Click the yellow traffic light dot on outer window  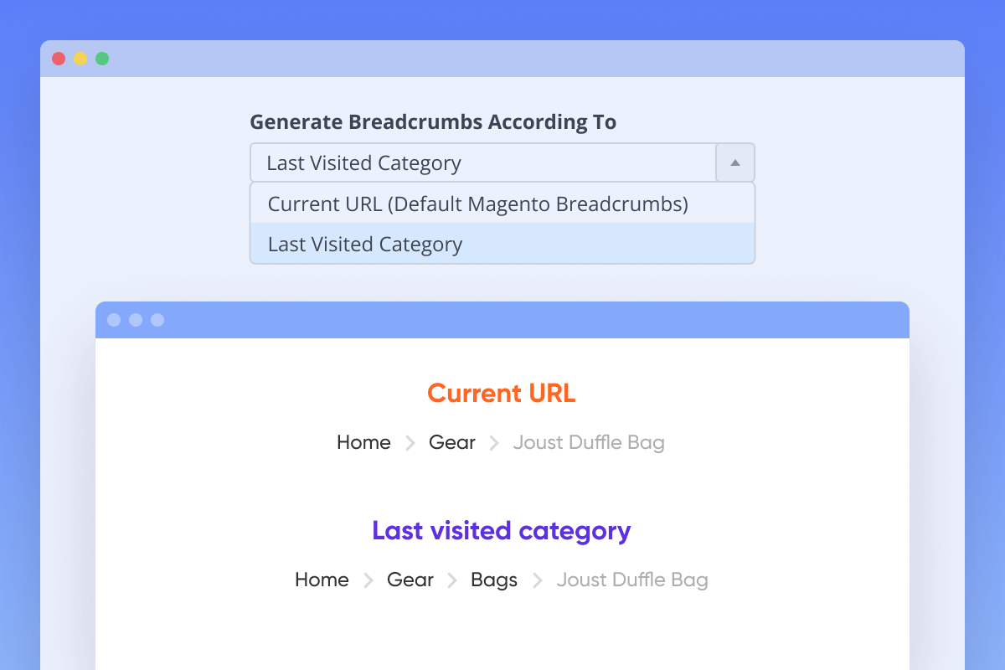pos(80,59)
